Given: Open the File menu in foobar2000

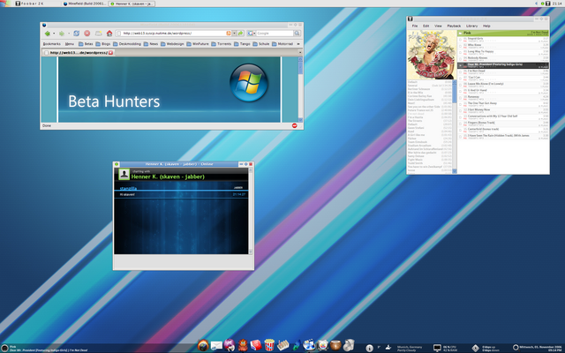Looking at the screenshot, I should pos(415,26).
